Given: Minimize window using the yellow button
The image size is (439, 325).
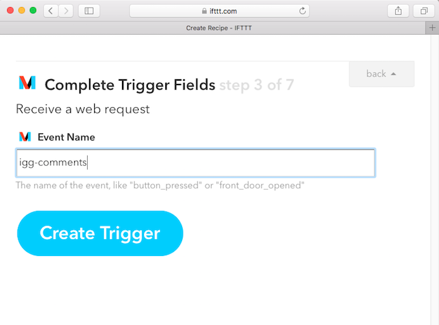Looking at the screenshot, I should tap(21, 10).
